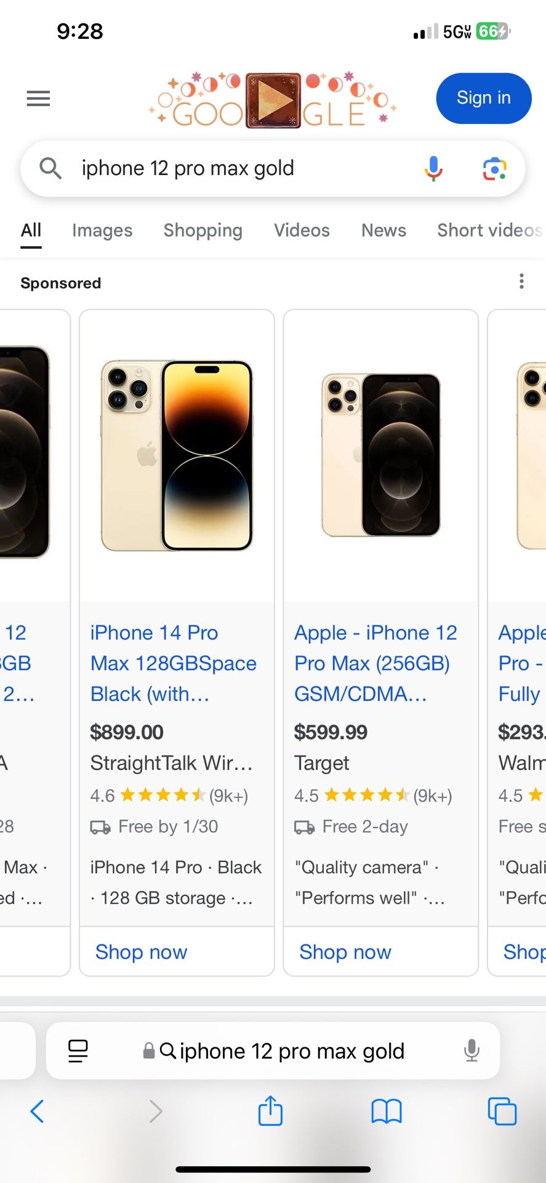Switch to the Images tab
Image resolution: width=546 pixels, height=1183 pixels.
point(102,230)
